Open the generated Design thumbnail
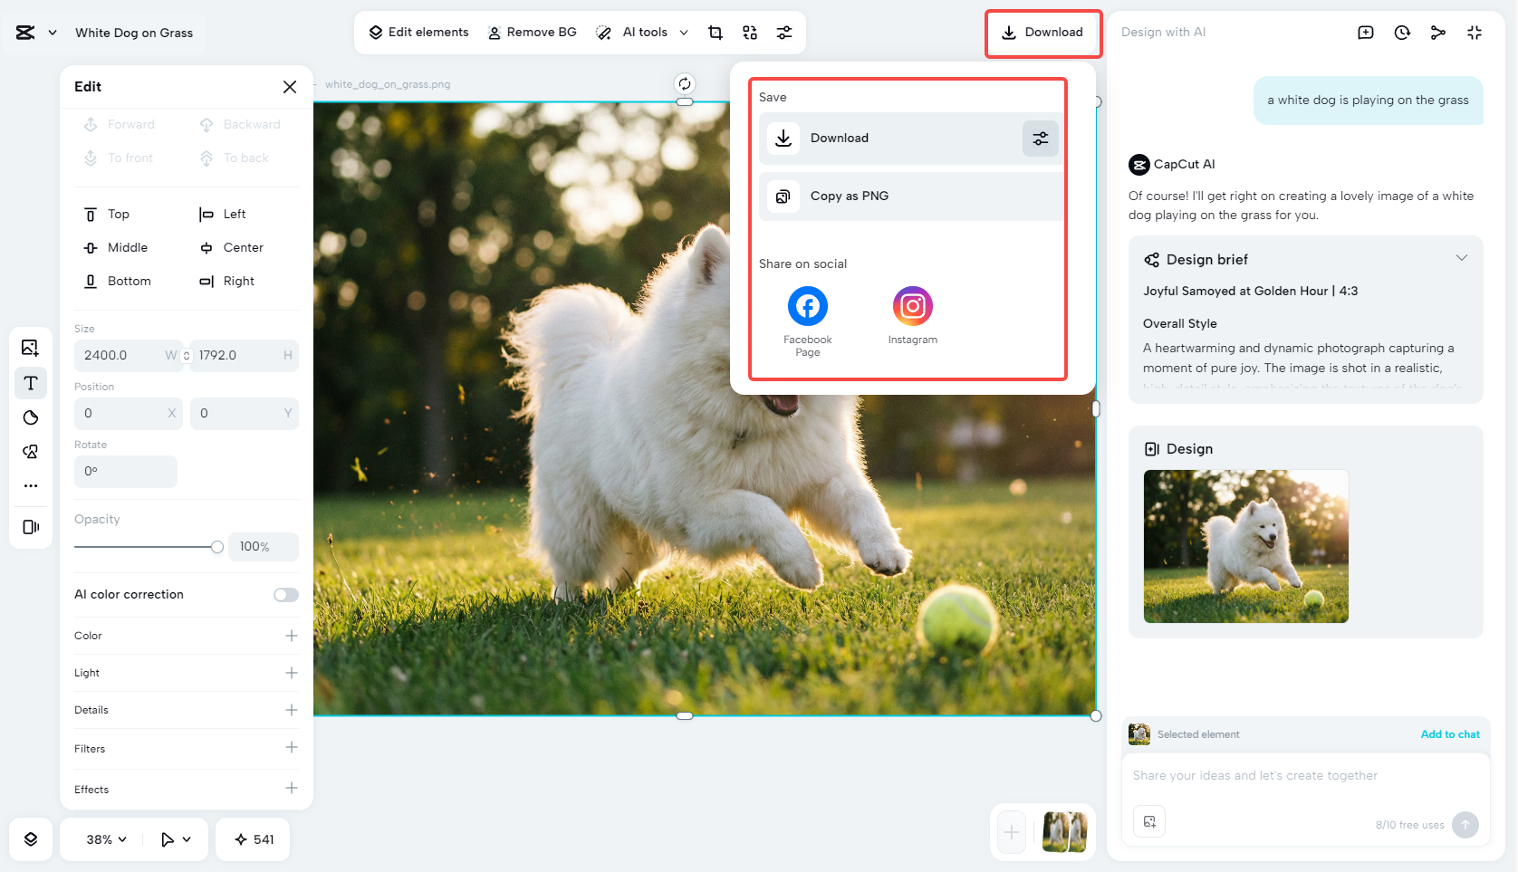This screenshot has width=1518, height=872. tap(1246, 546)
